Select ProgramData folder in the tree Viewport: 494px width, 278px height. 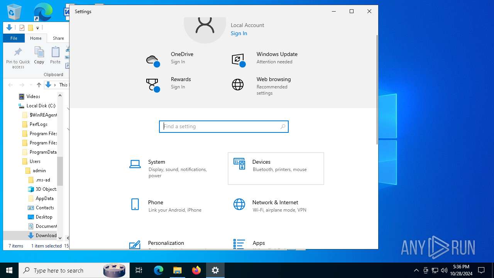(x=39, y=152)
